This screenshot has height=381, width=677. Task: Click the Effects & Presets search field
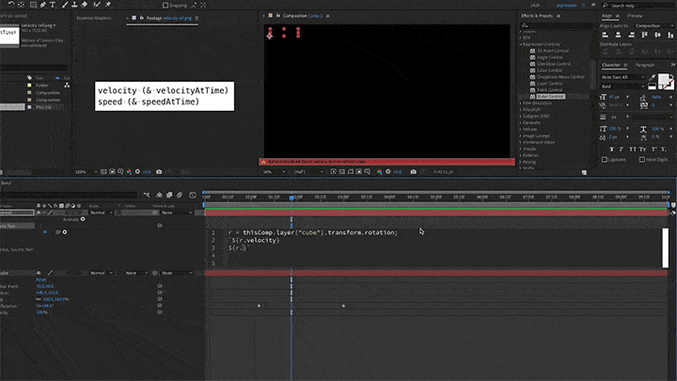(x=557, y=26)
